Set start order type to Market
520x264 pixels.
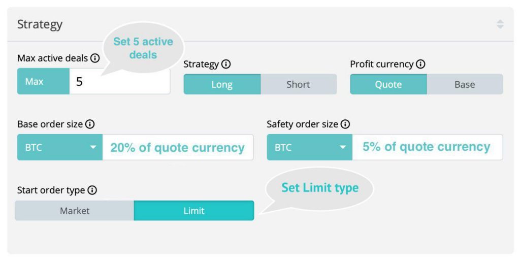75,211
